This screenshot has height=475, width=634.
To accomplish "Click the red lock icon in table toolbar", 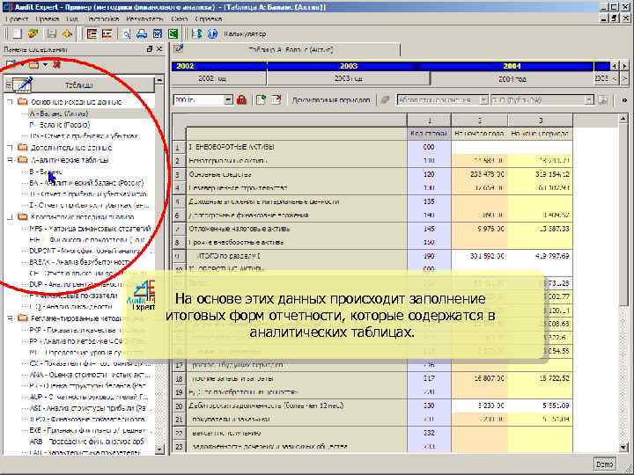I will point(242,99).
